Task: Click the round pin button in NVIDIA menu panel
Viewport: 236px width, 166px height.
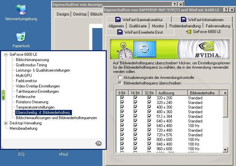Action: (x=98, y=143)
